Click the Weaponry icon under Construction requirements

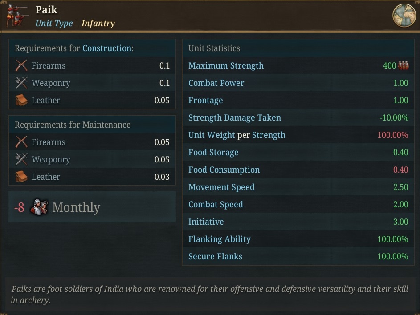click(21, 83)
